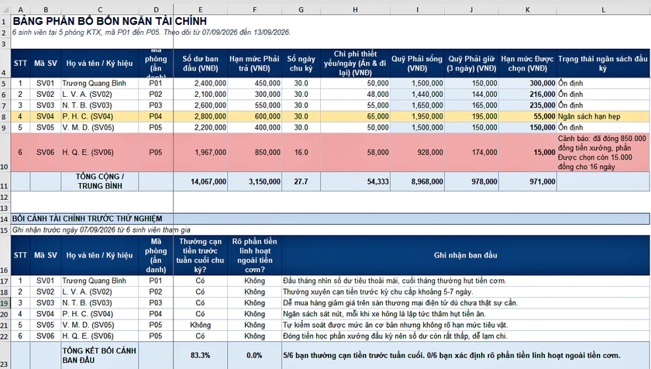This screenshot has height=369, width=651.
Task: Click header 'Hạn mức Được chọn (VNĐ)'
Action: 527,64
